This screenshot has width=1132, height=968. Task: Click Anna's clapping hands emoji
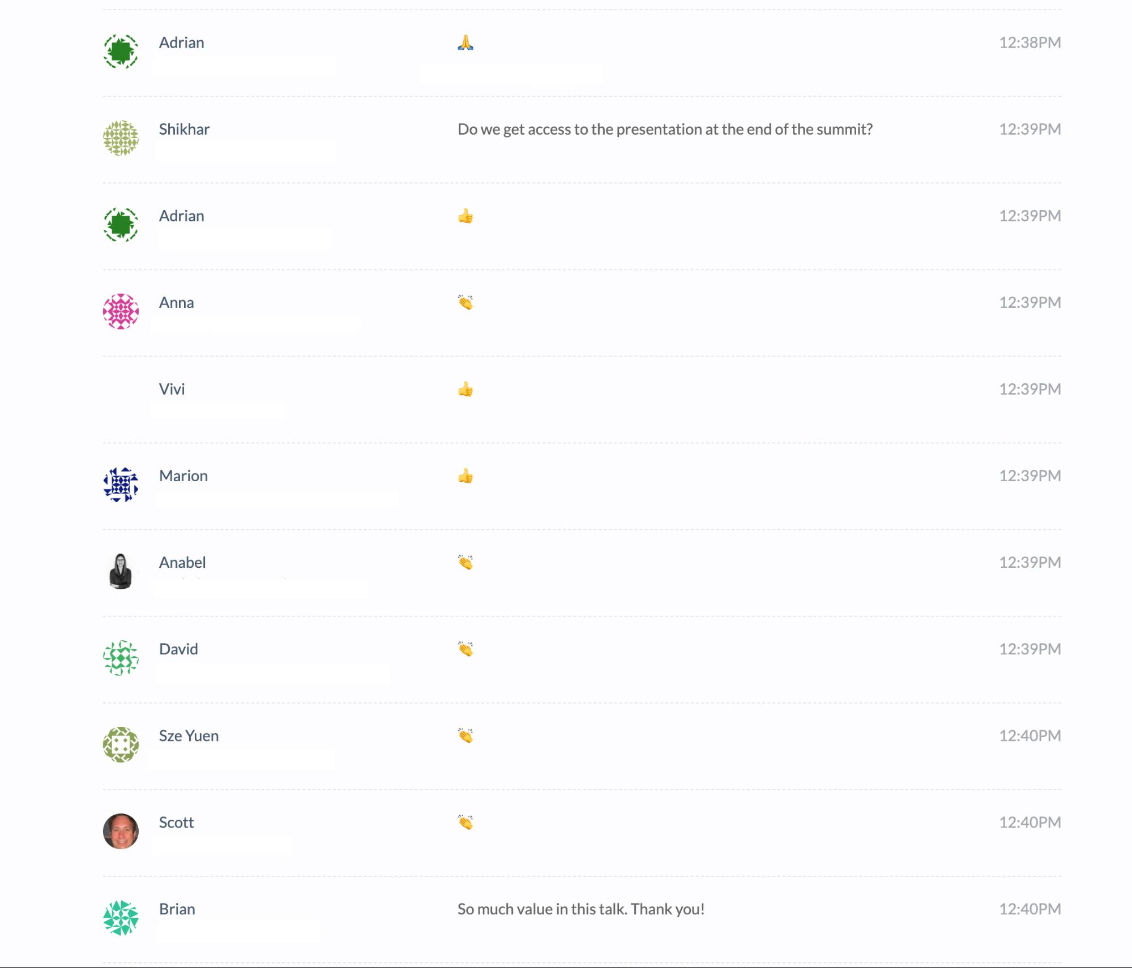[465, 302]
